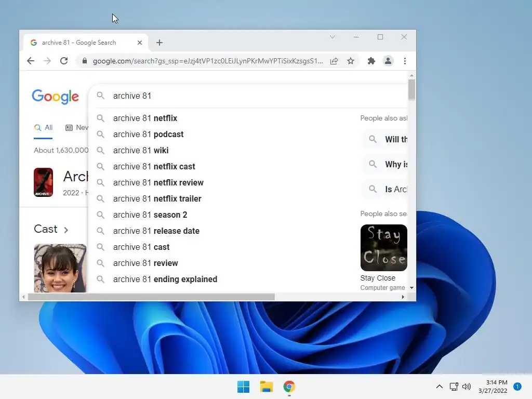Open the Chrome extensions puzzle icon

point(371,61)
